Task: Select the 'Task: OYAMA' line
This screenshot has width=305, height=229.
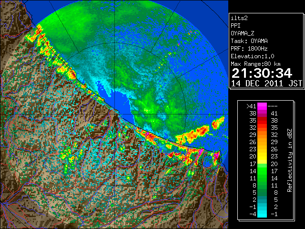Action: click(249, 41)
